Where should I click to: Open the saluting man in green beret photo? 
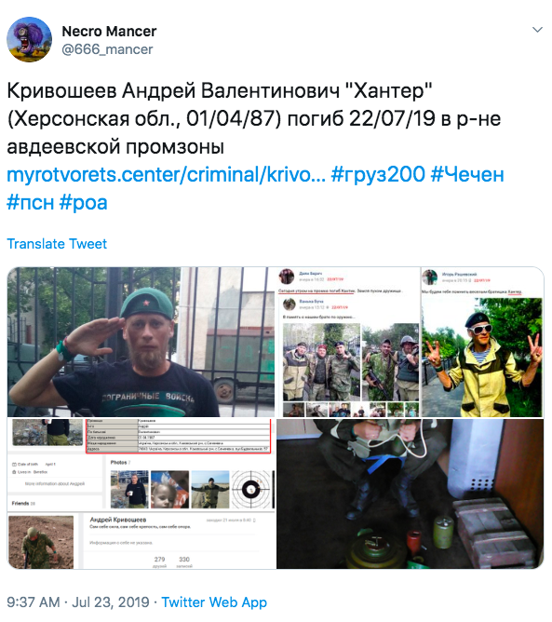pos(141,342)
